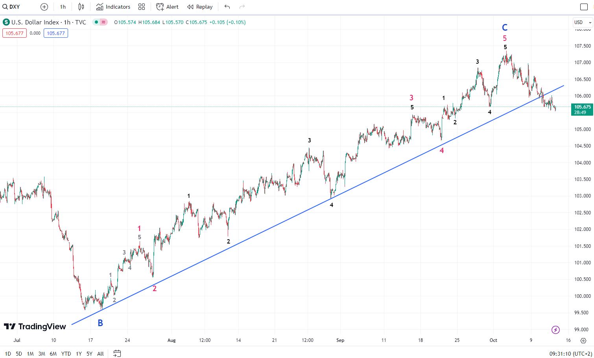This screenshot has width=594, height=358.
Task: Click the green 105.675 current price label
Action: click(x=582, y=109)
